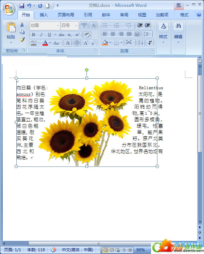Create a new blank document icon
This screenshot has width=204, height=254.
[x=47, y=6]
